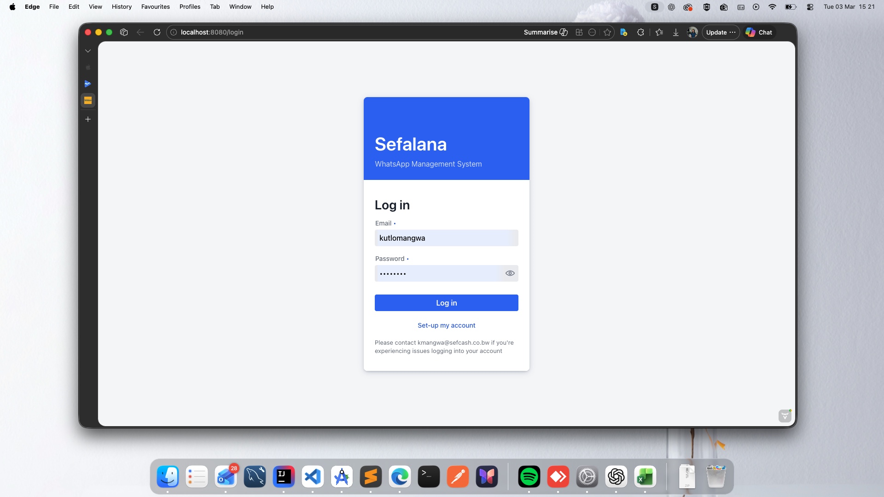
Task: Click the Log in button
Action: (x=446, y=303)
